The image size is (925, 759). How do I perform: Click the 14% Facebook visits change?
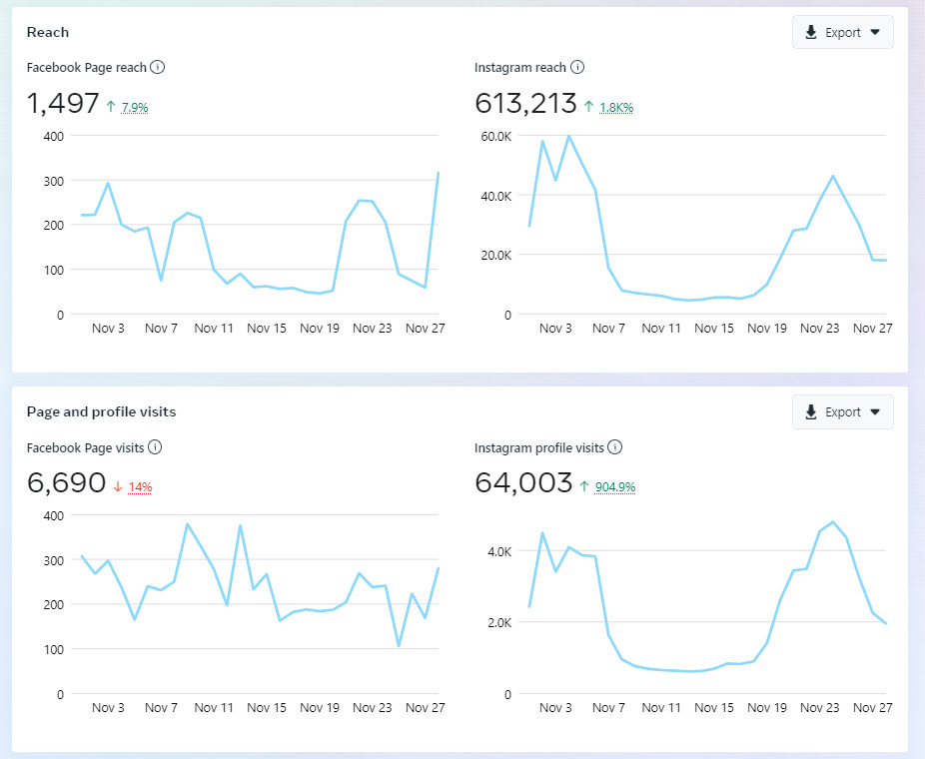[140, 486]
